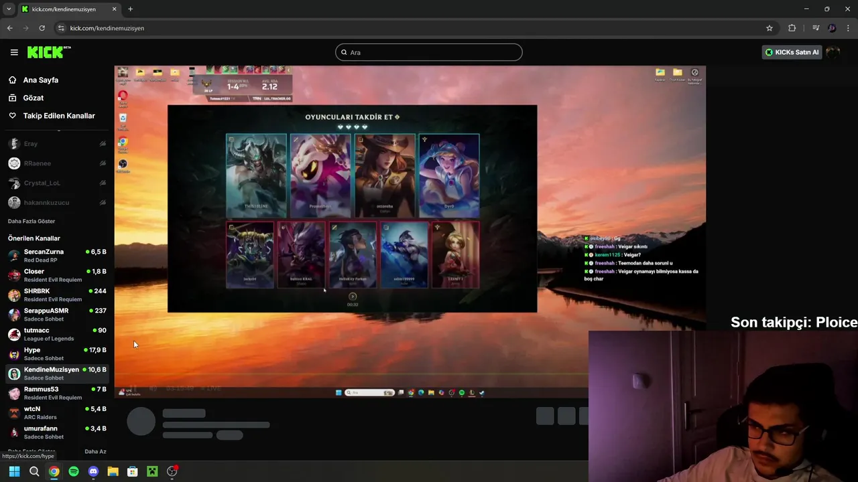Mute the stream volume icon
This screenshot has width=858, height=482.
click(153, 388)
